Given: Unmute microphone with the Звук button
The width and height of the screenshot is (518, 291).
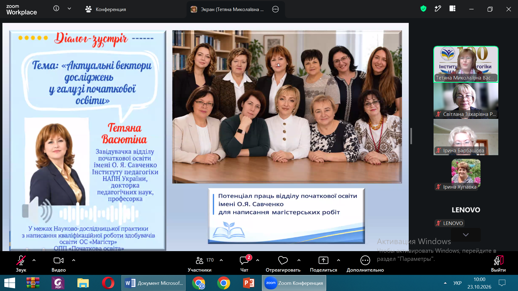Looking at the screenshot, I should pos(21,264).
